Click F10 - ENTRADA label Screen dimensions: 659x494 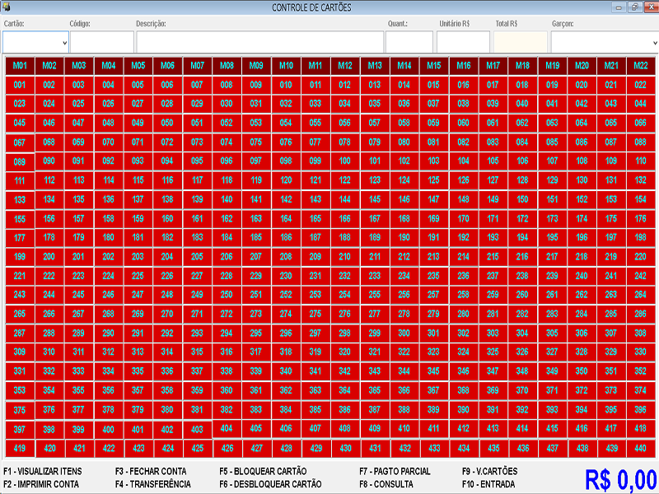488,484
